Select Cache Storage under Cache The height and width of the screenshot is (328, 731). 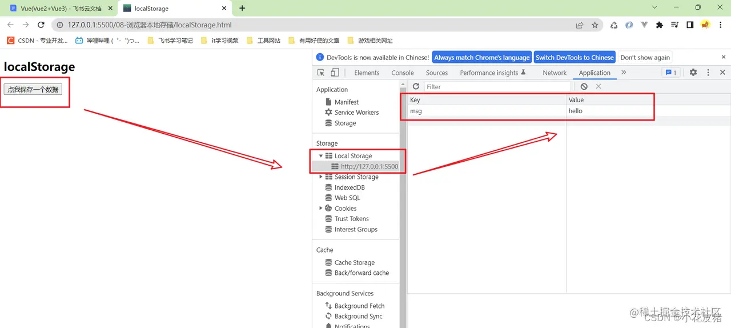355,263
